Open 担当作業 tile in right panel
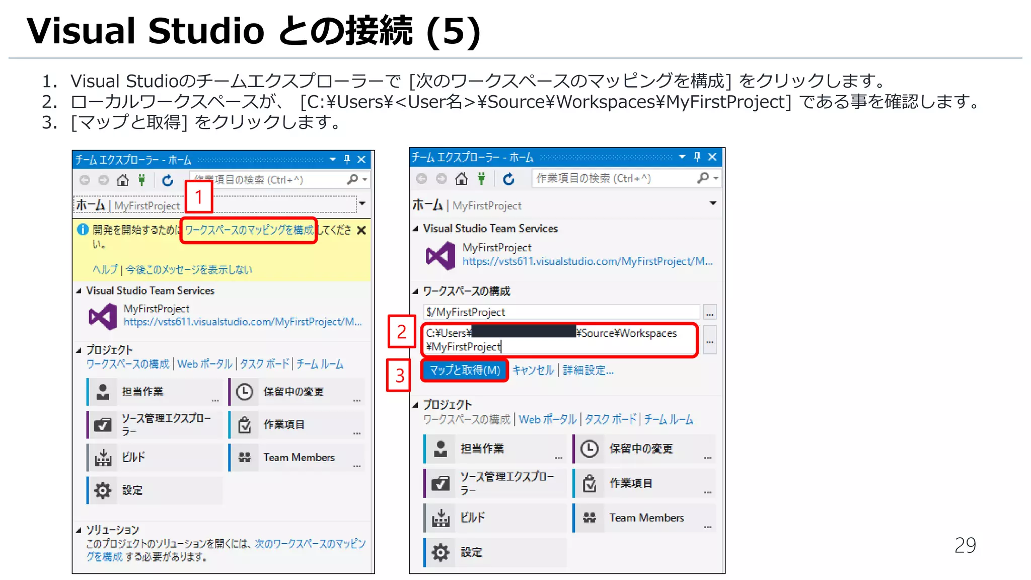This screenshot has height=580, width=1031. [x=495, y=449]
